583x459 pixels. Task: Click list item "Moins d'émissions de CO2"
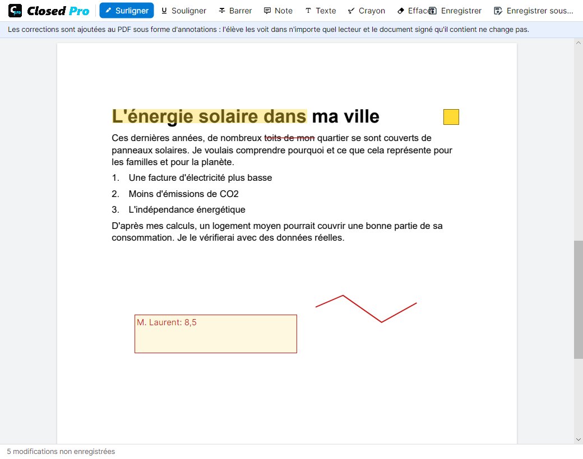[x=183, y=194]
